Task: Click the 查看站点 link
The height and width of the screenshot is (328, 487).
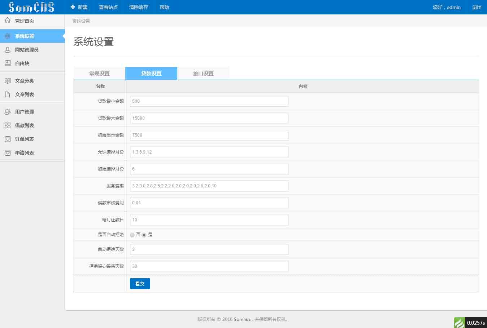Action: 108,7
